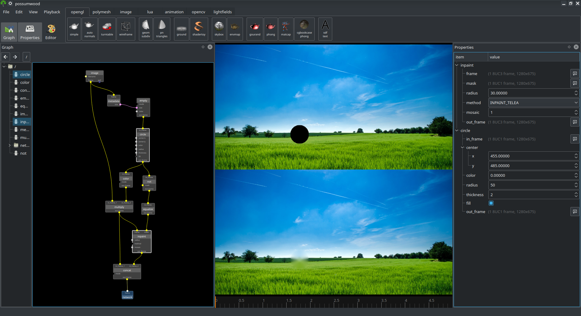Click the forward arrow in Graph panel
Image resolution: width=581 pixels, height=316 pixels.
coord(15,57)
